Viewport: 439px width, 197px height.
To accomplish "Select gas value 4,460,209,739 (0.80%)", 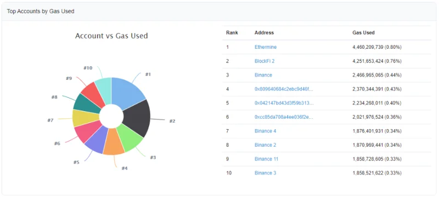I will [x=377, y=47].
